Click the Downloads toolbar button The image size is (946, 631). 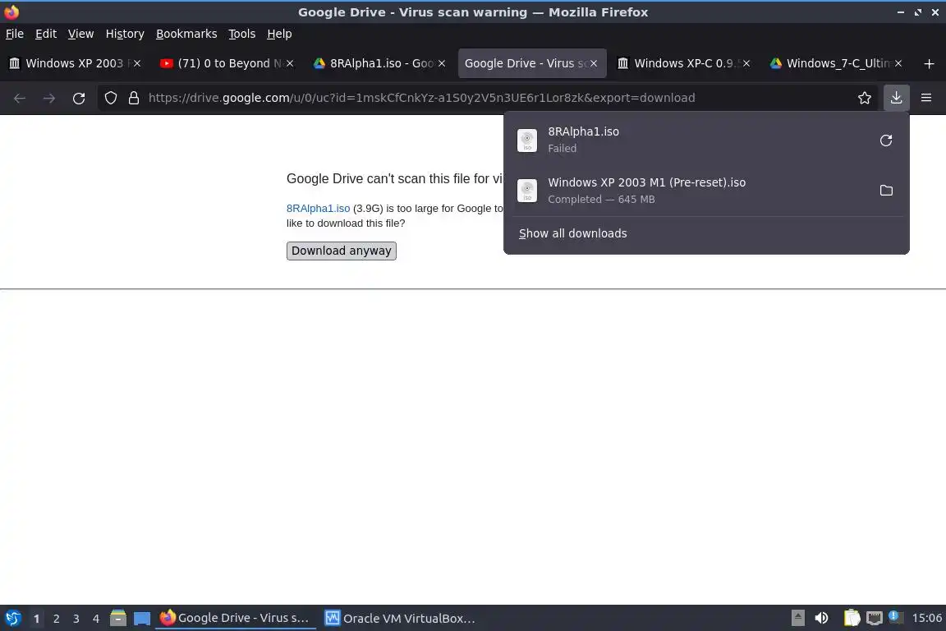coord(896,98)
